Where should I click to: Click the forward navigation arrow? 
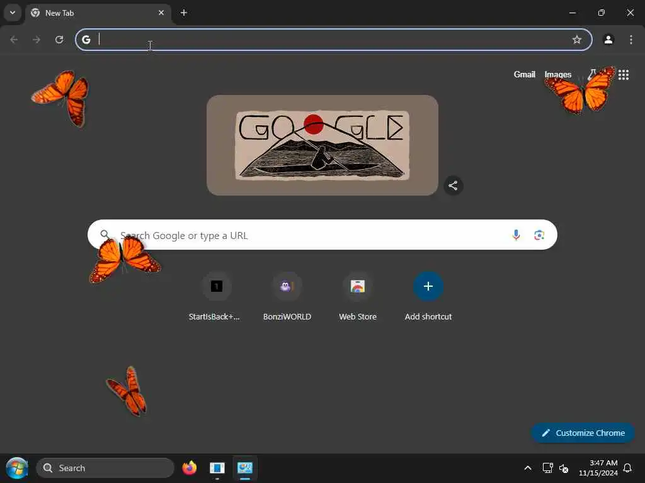click(37, 40)
